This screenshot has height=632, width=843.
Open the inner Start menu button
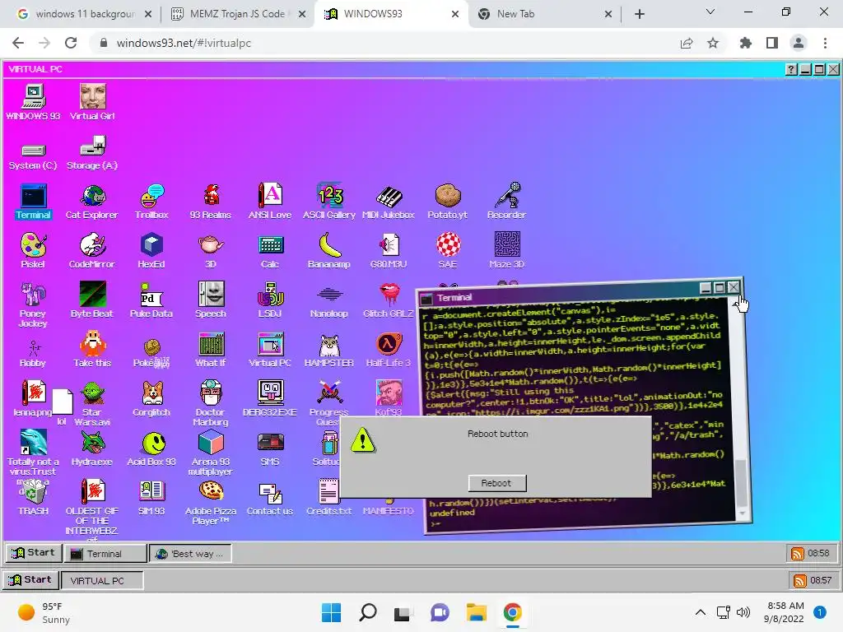click(33, 553)
